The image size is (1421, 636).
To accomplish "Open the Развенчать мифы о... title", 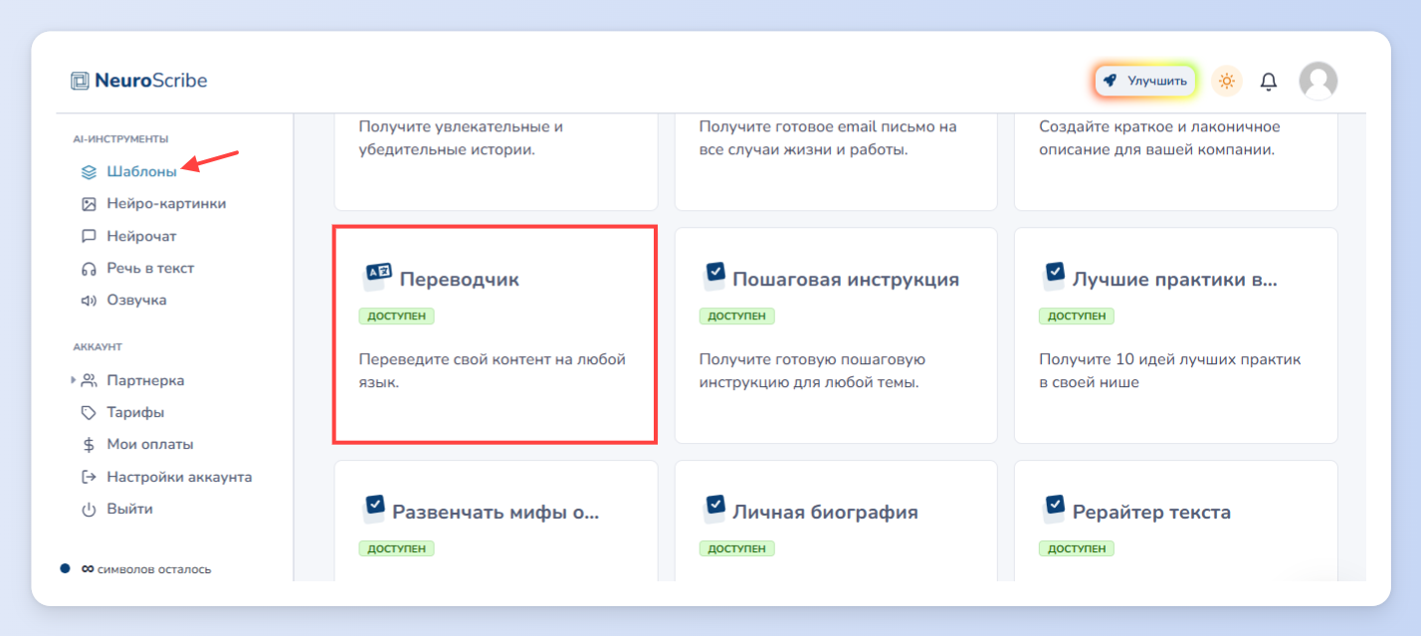I will pyautogui.click(x=497, y=513).
